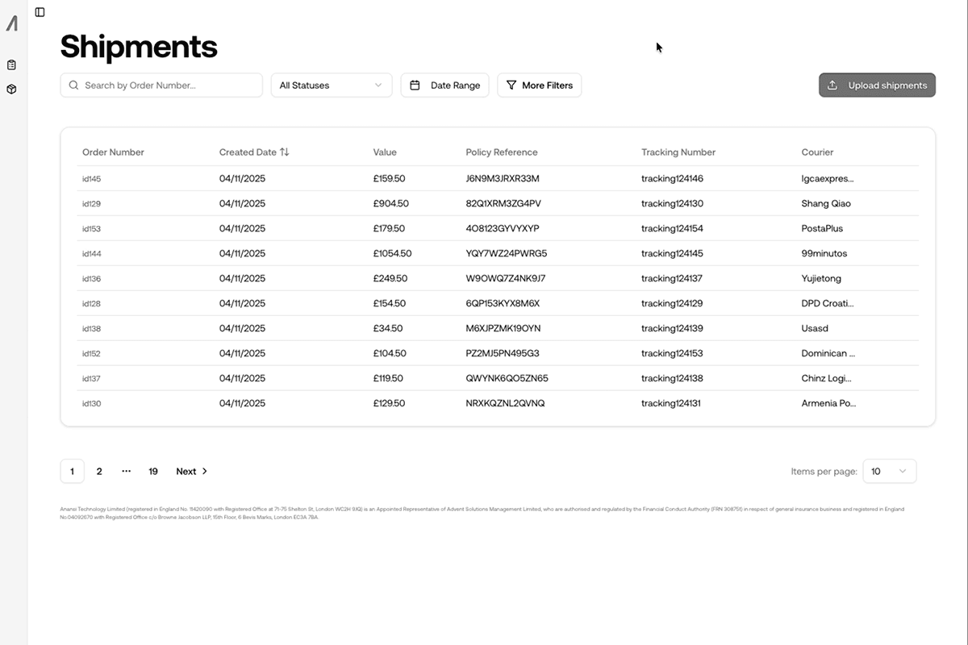Open the package box sidebar icon

[11, 89]
